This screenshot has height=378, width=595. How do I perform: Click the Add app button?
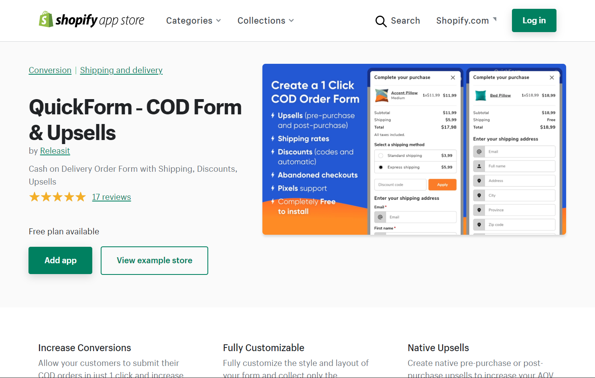(60, 260)
